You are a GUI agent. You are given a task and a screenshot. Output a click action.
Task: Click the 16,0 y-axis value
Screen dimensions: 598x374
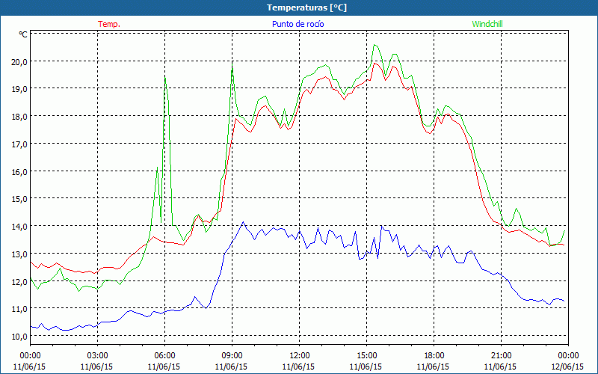[x=19, y=172]
